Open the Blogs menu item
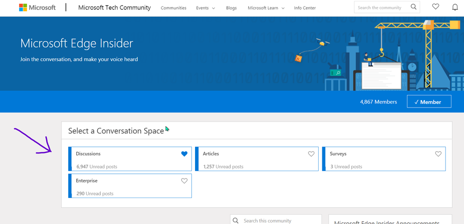 pos(231,8)
